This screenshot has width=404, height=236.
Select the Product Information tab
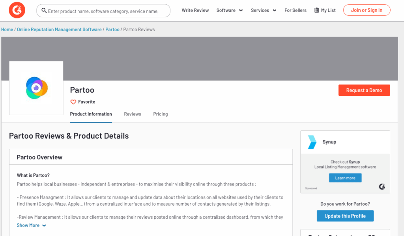91,114
